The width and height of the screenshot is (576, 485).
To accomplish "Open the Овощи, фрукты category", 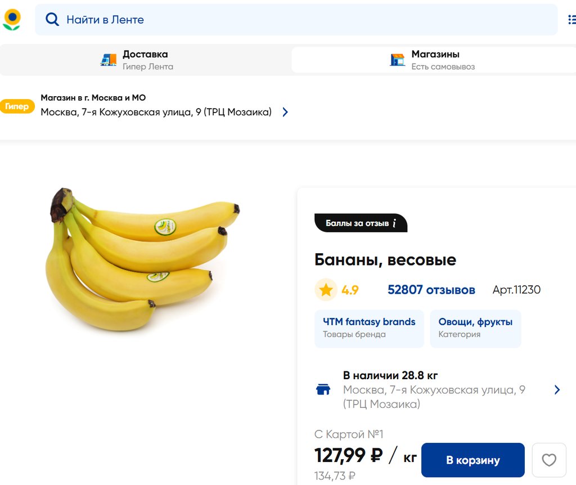I will (x=475, y=328).
